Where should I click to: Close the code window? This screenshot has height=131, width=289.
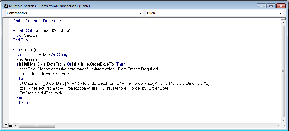tap(281, 6)
